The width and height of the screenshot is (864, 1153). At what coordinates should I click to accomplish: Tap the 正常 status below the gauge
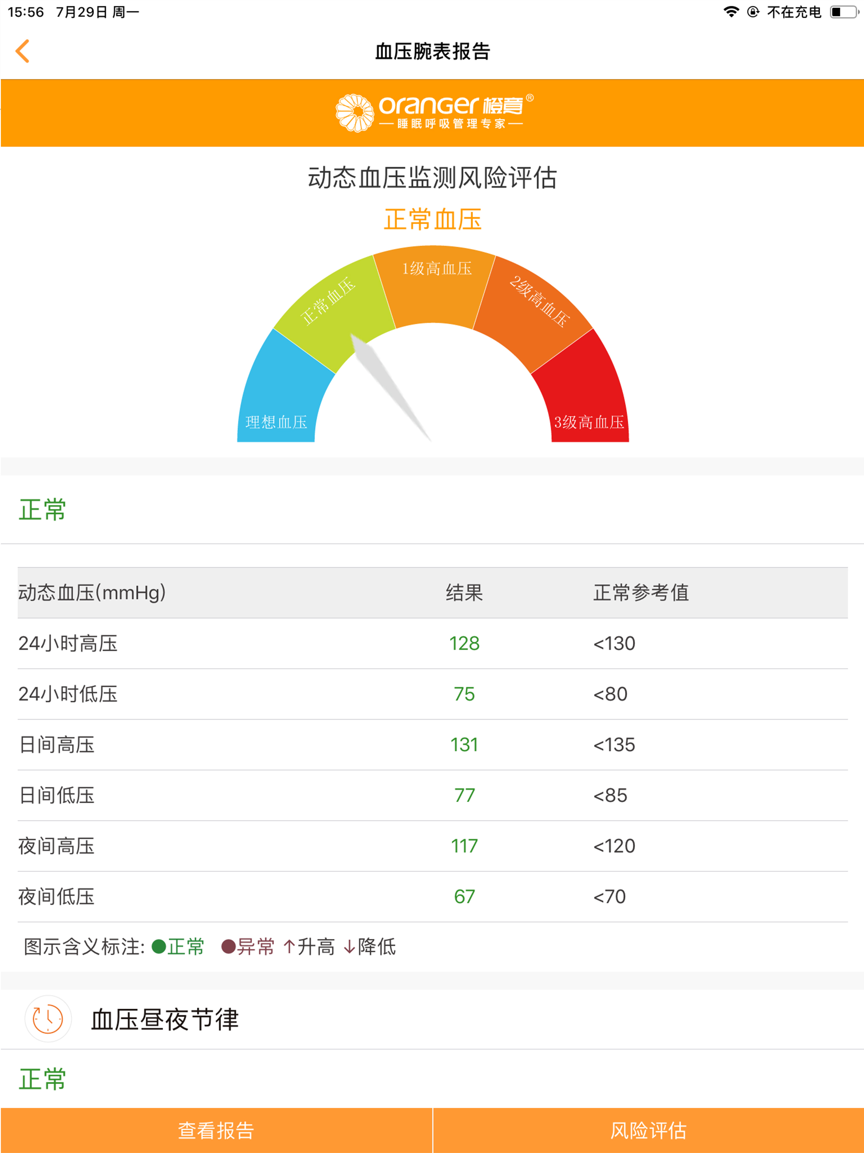coord(42,509)
